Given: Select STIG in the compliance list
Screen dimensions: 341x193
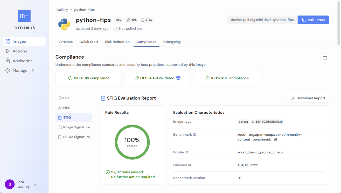Looking at the screenshot, I should point(74,117).
